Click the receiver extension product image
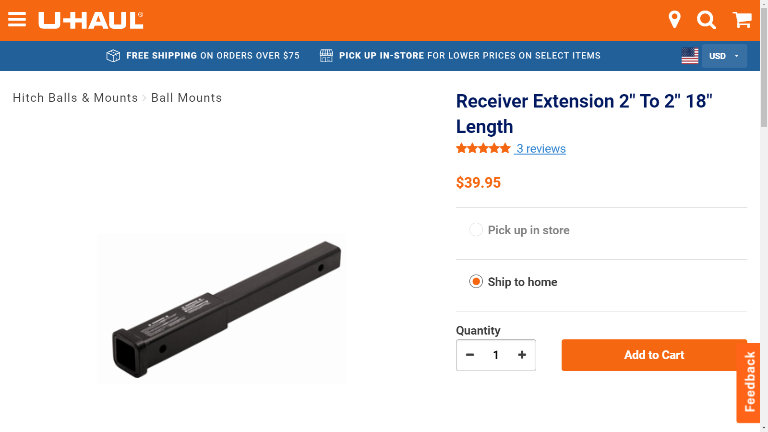Viewport: 768px width, 432px height. click(x=221, y=309)
